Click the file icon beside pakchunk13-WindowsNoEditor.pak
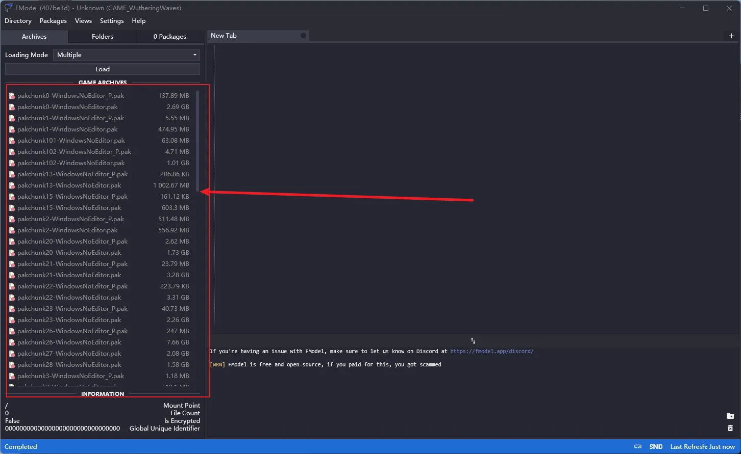741x454 pixels. coord(12,185)
